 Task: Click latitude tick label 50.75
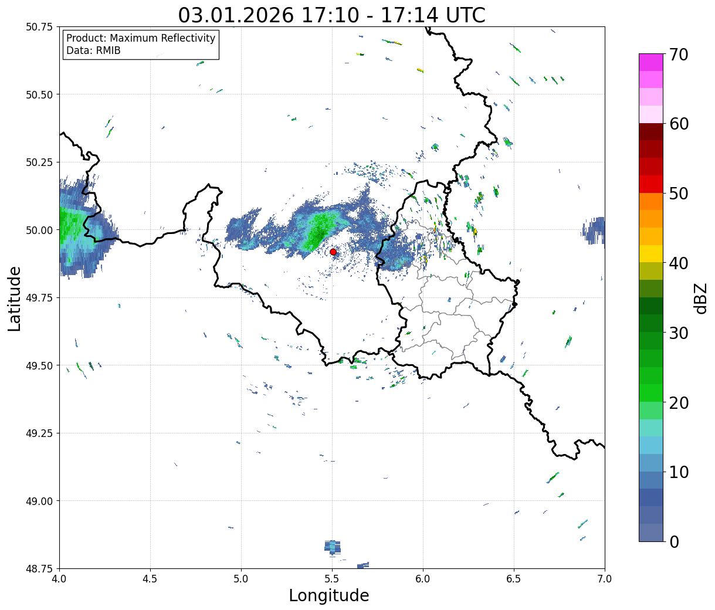(39, 27)
